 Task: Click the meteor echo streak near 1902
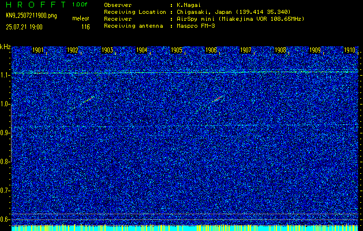click(88, 100)
